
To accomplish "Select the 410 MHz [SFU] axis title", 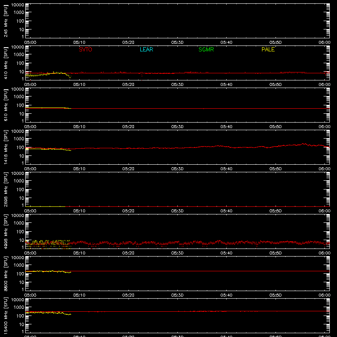I will click(5, 63).
